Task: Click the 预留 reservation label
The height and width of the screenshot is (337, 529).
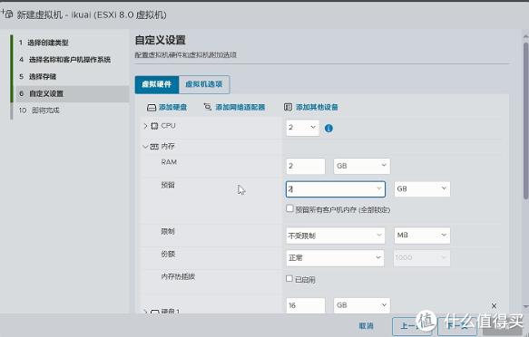Action: [168, 185]
